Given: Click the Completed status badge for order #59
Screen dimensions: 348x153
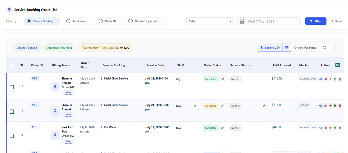Looking at the screenshot, I should point(211,128).
